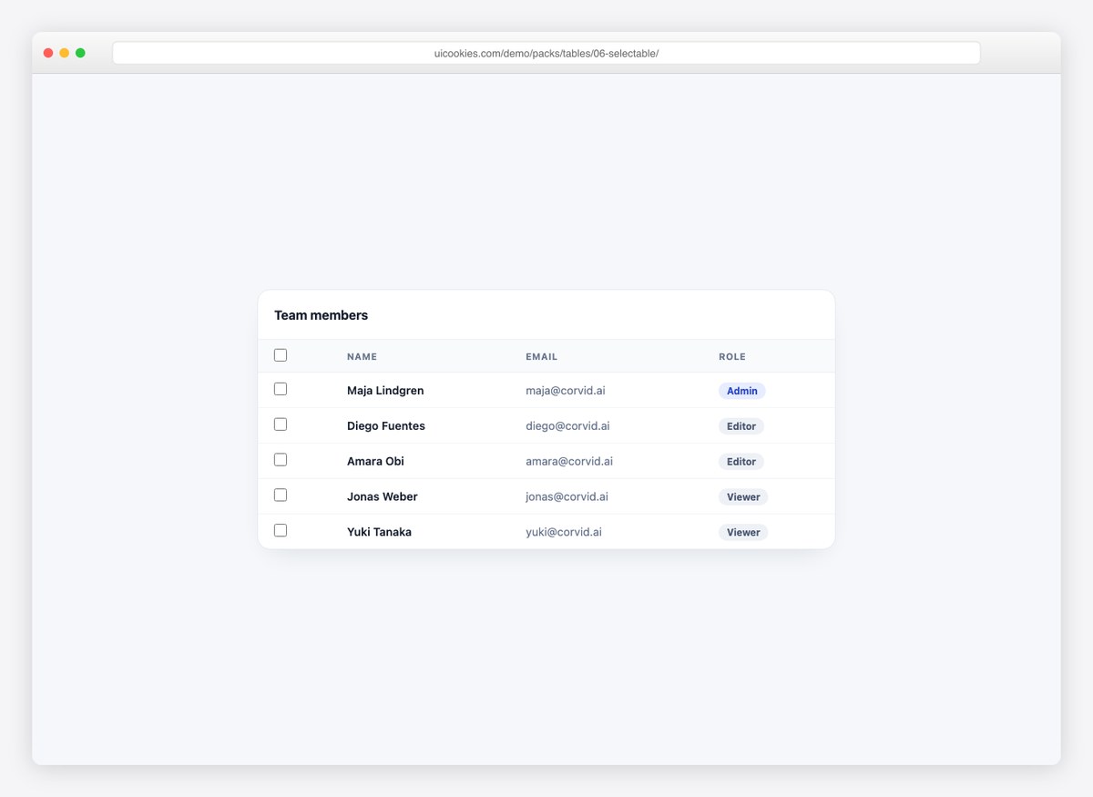The height and width of the screenshot is (797, 1093).
Task: Close the browser window with red button
Action: pos(48,53)
